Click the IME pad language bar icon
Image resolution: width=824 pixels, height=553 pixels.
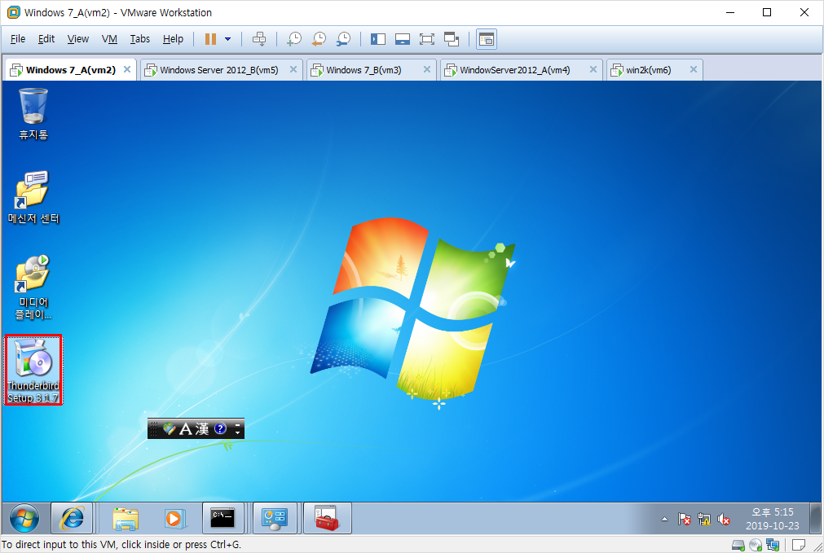[170, 429]
